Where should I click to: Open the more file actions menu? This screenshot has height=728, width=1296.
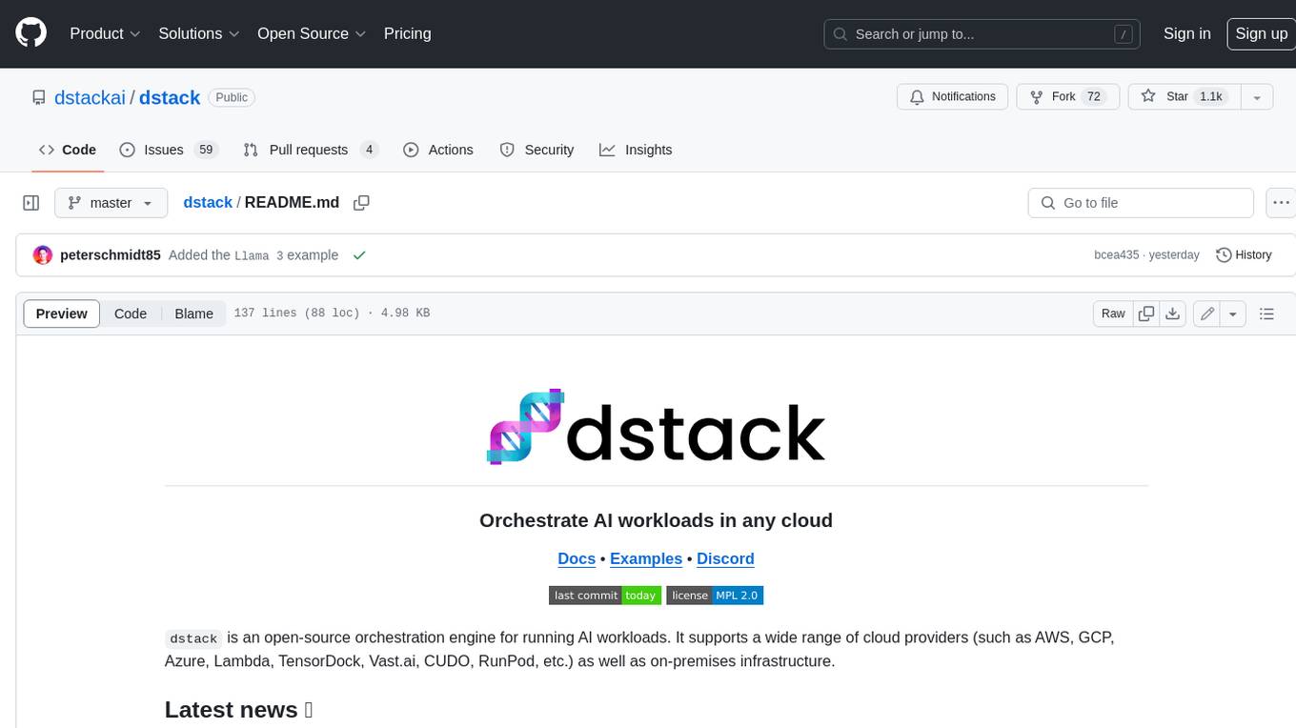1281,203
